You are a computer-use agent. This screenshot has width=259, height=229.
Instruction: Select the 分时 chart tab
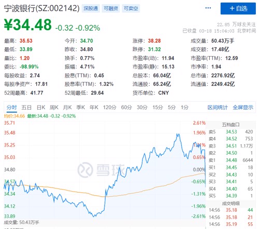click(x=12, y=107)
